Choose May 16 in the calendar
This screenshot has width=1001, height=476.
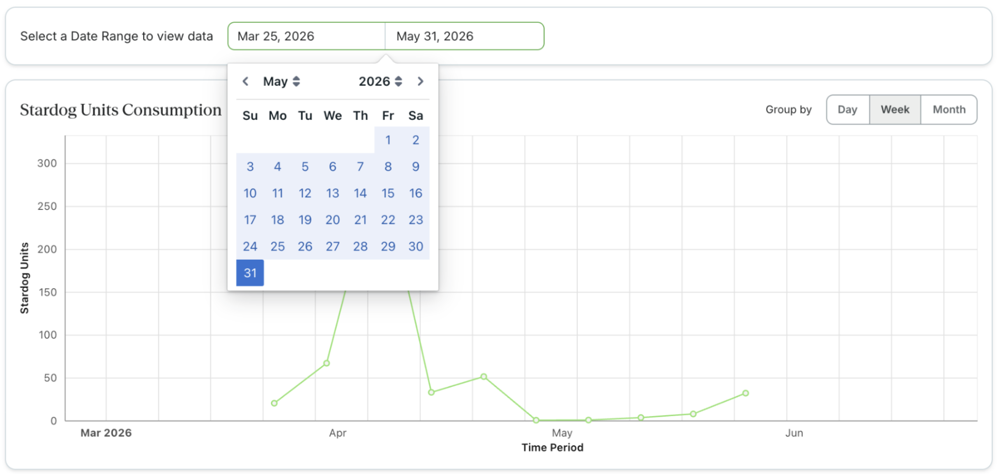[x=416, y=193]
